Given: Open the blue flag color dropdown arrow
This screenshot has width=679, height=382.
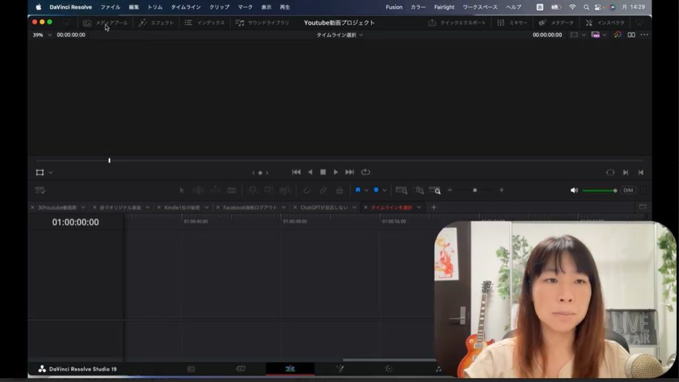Looking at the screenshot, I should tap(366, 191).
